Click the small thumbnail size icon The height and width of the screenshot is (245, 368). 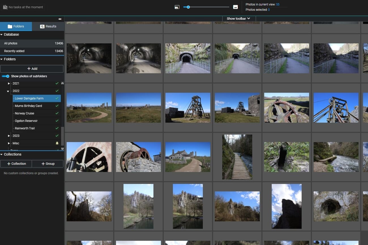point(177,7)
